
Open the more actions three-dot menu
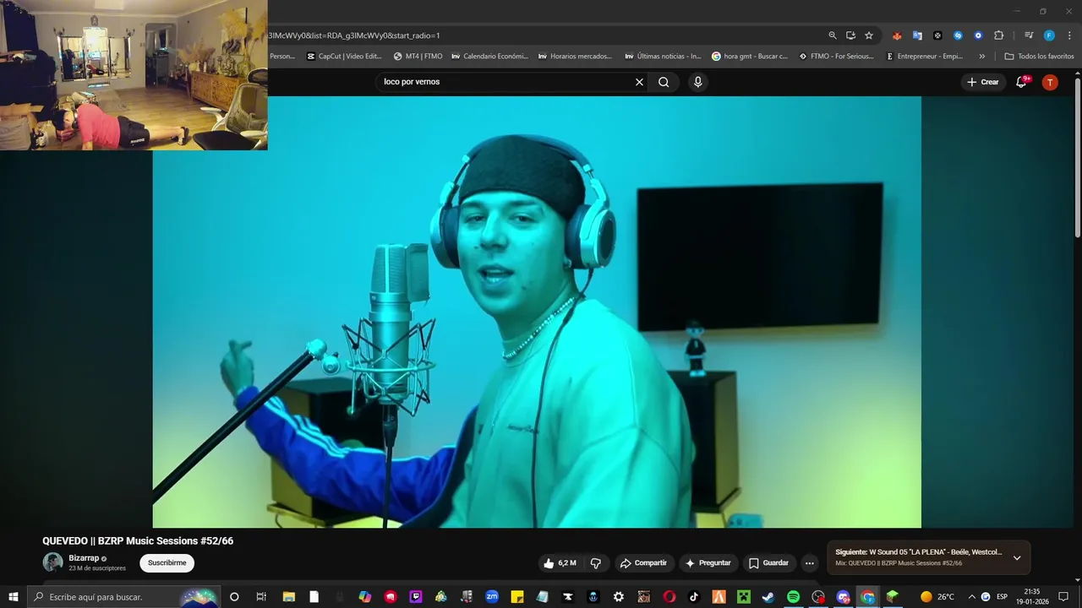pyautogui.click(x=809, y=563)
